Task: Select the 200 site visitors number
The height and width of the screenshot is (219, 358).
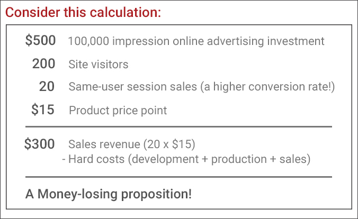Action: tap(43, 63)
